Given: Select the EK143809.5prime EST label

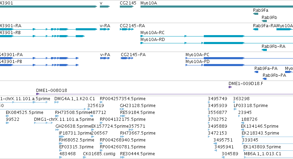Looking at the screenshot, I should pos(262,147).
